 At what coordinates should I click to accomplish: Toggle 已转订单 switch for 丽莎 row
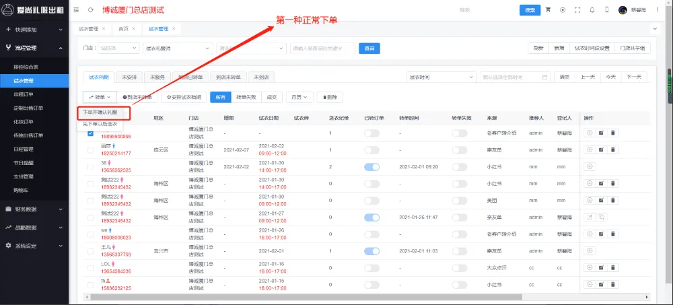pos(371,149)
